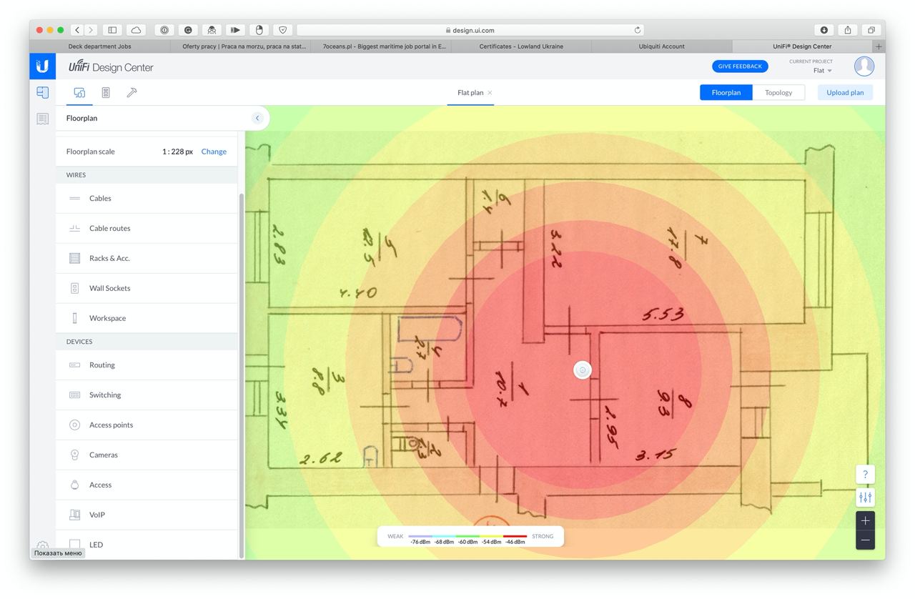The image size is (915, 599).
Task: Choose the Routing device category
Action: point(147,365)
